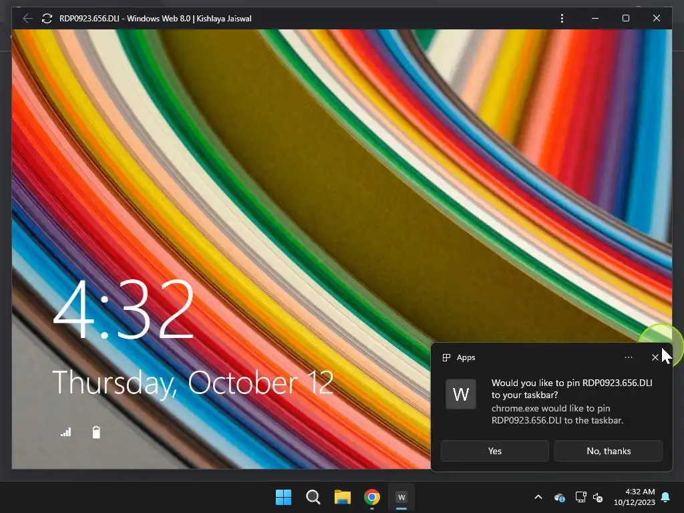
Task: Close the Windows Web 8.0 window
Action: [x=656, y=18]
